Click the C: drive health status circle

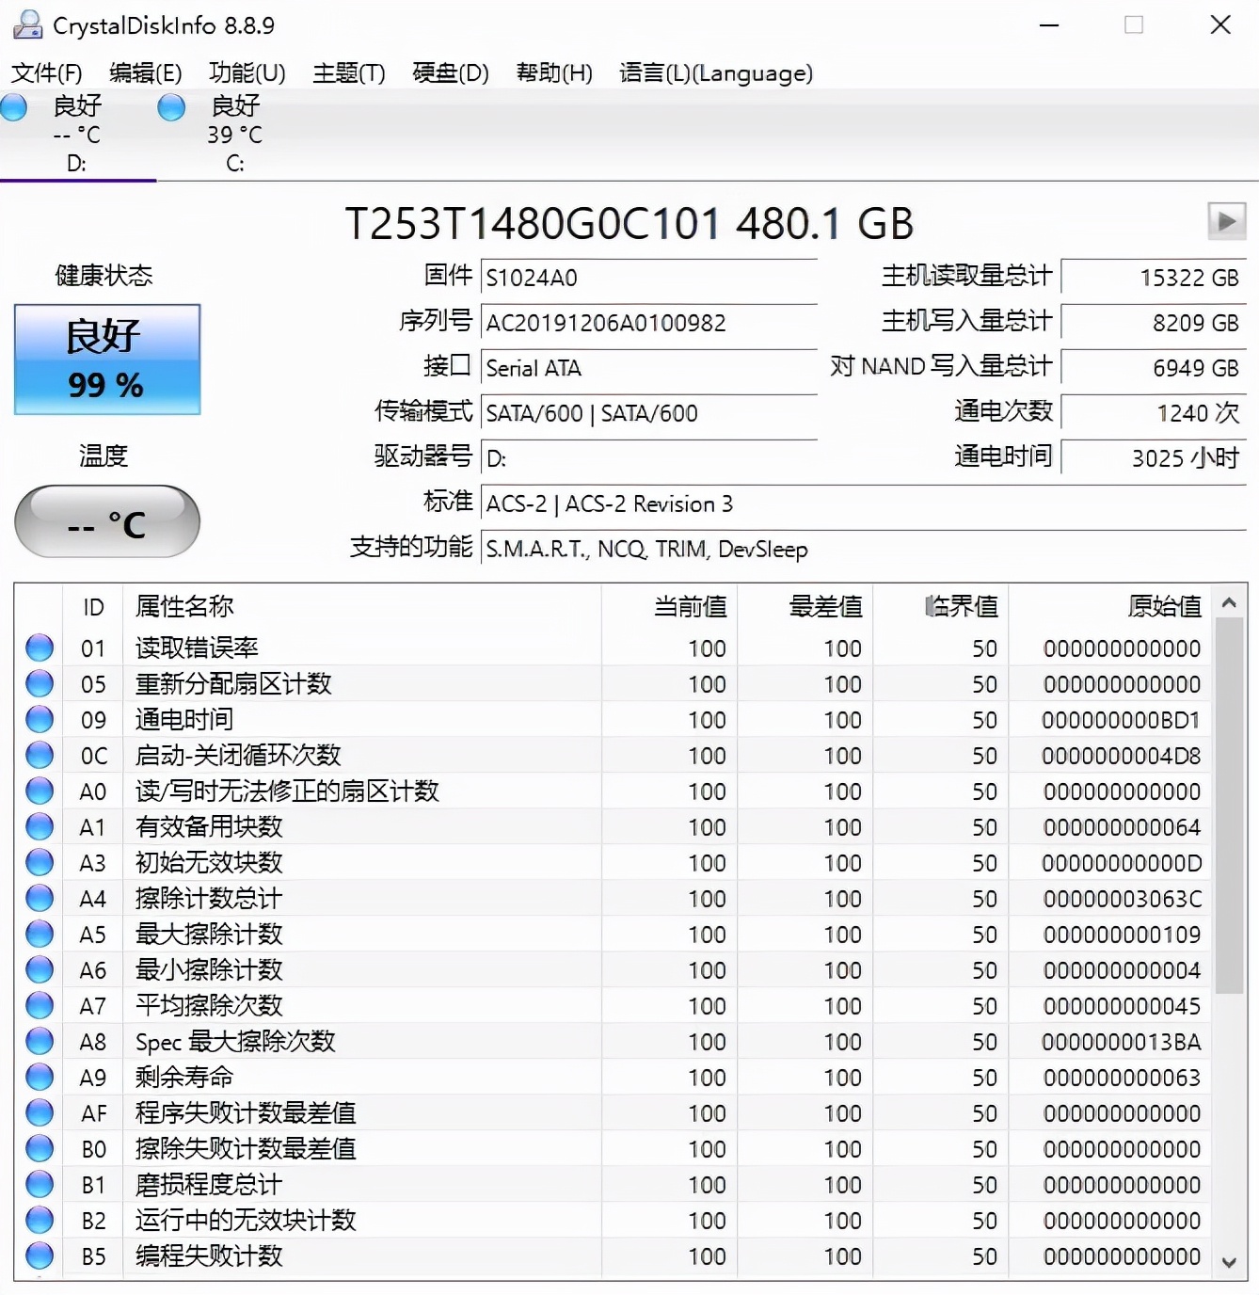(170, 107)
